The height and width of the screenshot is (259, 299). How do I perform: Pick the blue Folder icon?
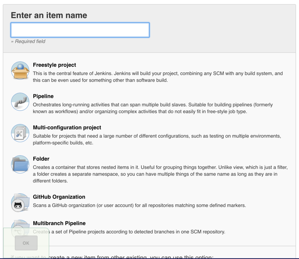pos(20,164)
